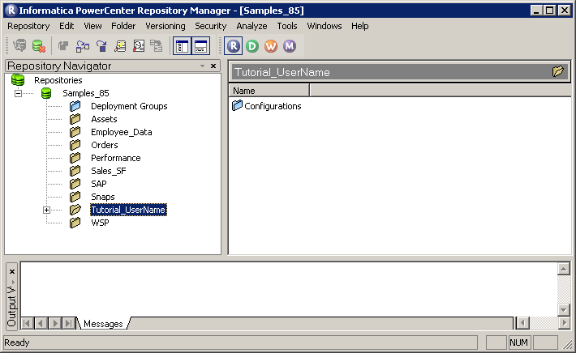Open the Versioning menu
This screenshot has height=353, width=576.
tap(165, 26)
